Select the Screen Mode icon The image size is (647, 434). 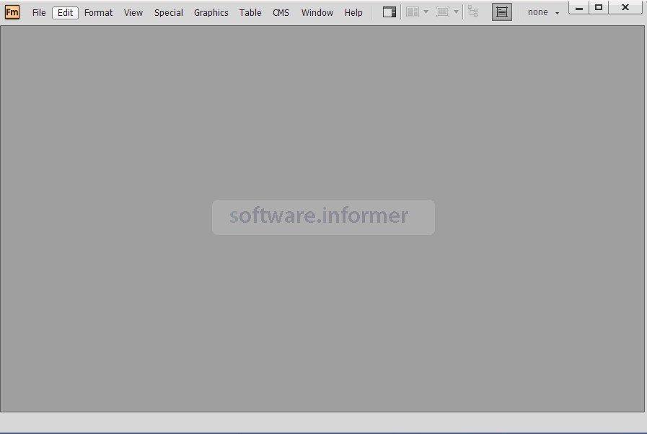(442, 12)
